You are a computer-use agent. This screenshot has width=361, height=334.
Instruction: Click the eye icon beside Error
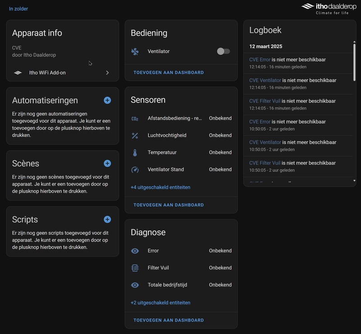(135, 251)
